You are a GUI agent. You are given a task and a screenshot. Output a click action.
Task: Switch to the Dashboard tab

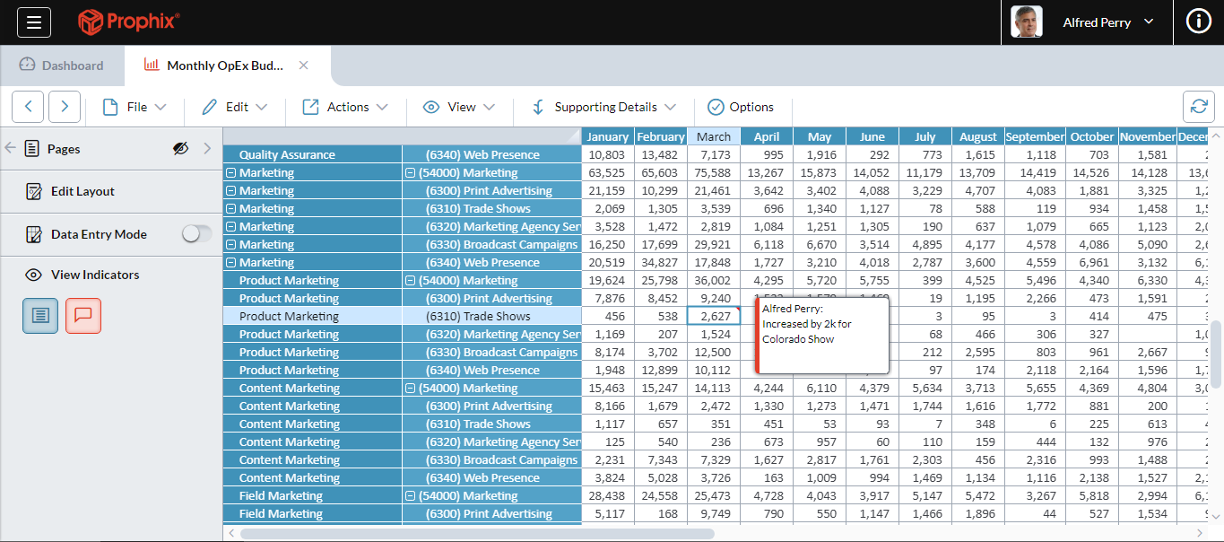tap(61, 66)
